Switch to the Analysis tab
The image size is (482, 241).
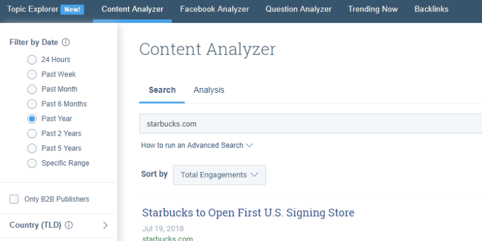[x=209, y=90]
